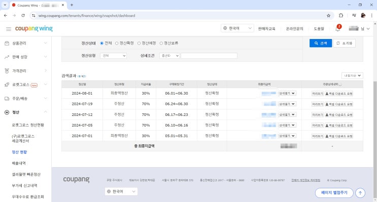The image size is (377, 202).
Task: Open the notification bell with red badge
Action: [338, 28]
